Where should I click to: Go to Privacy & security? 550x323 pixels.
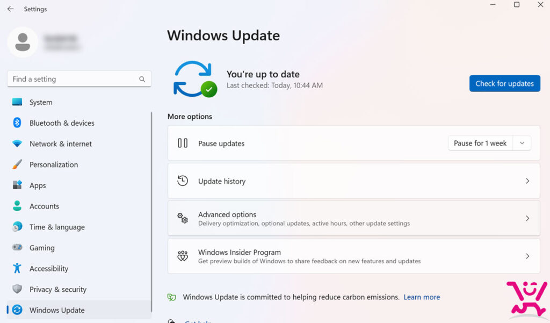click(79, 289)
